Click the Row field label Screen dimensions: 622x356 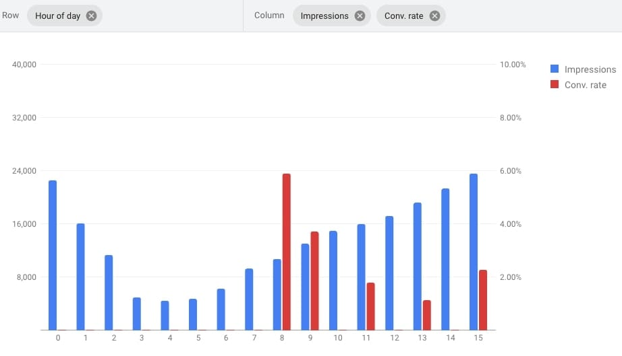click(x=11, y=15)
